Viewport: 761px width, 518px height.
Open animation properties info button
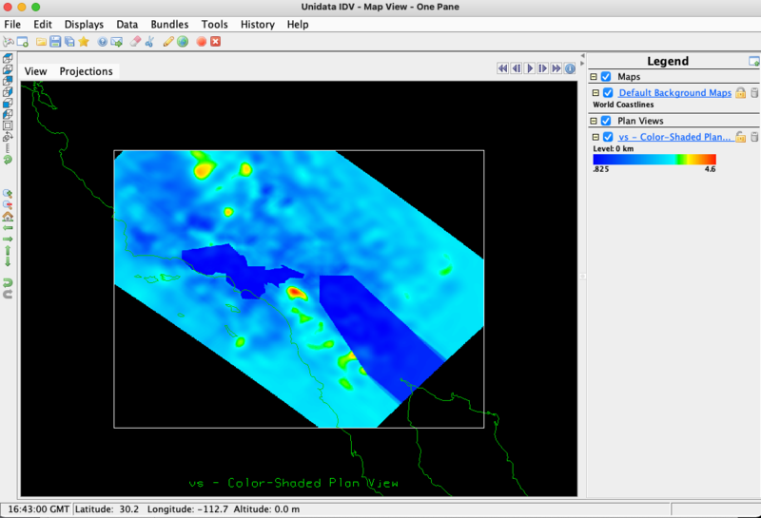(x=570, y=68)
